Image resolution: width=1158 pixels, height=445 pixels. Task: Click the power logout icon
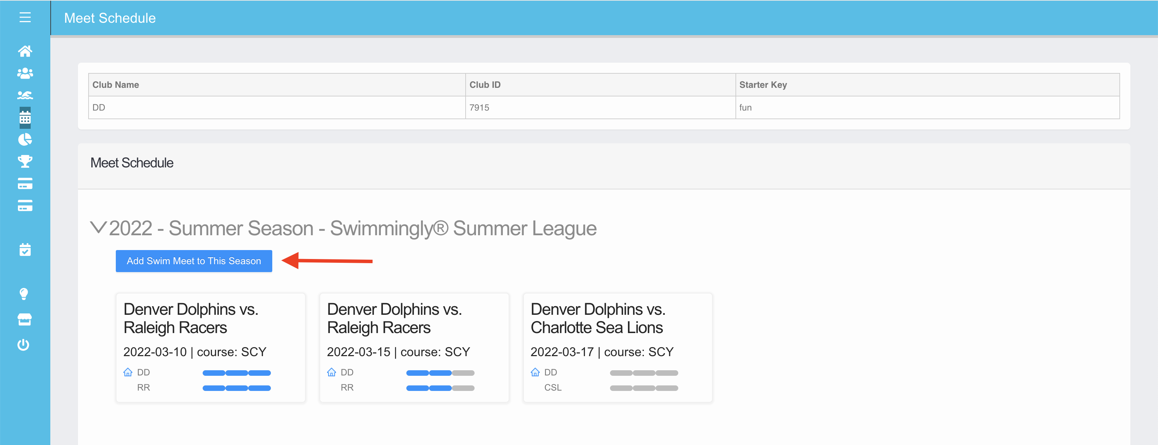pos(23,344)
